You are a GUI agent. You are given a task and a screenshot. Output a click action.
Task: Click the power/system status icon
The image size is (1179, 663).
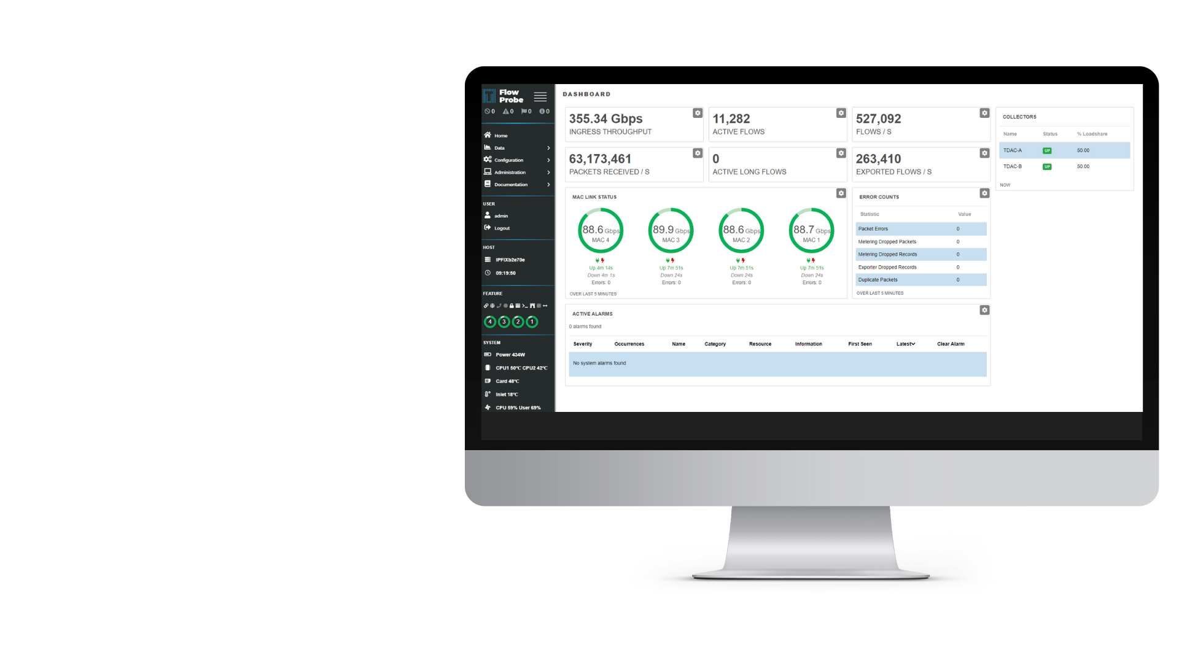(487, 355)
